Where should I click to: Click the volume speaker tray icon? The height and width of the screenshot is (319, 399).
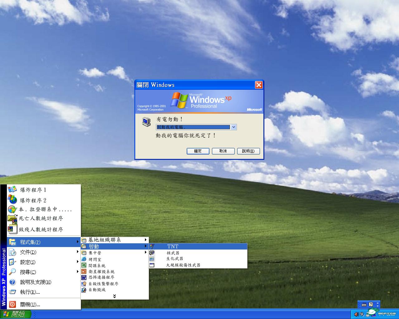point(356,314)
